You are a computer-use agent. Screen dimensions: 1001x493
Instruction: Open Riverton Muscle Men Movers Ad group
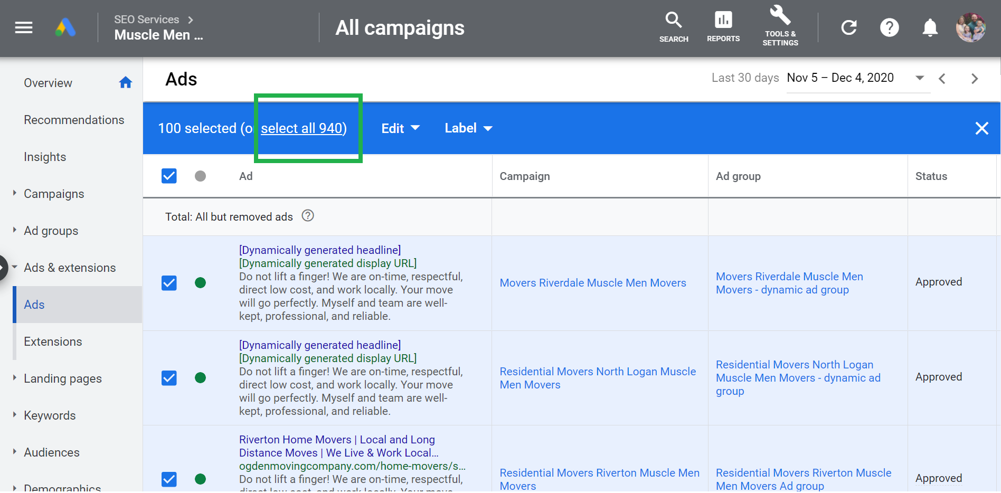click(804, 479)
